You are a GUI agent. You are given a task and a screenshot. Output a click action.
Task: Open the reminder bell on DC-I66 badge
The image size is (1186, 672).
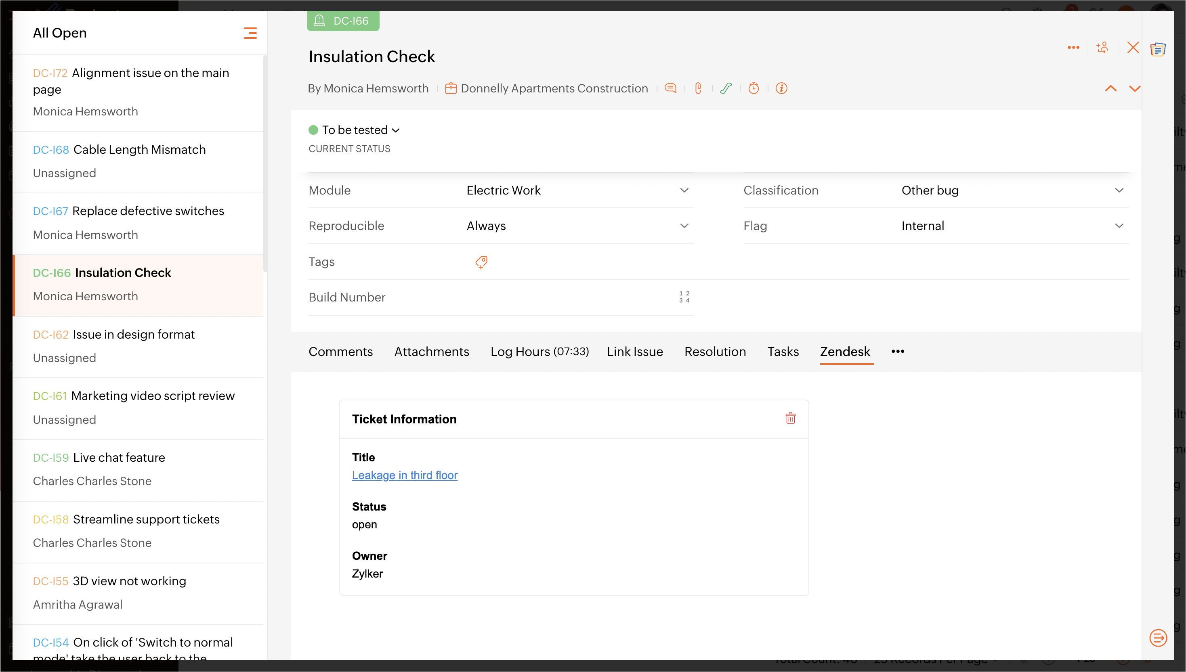(319, 21)
